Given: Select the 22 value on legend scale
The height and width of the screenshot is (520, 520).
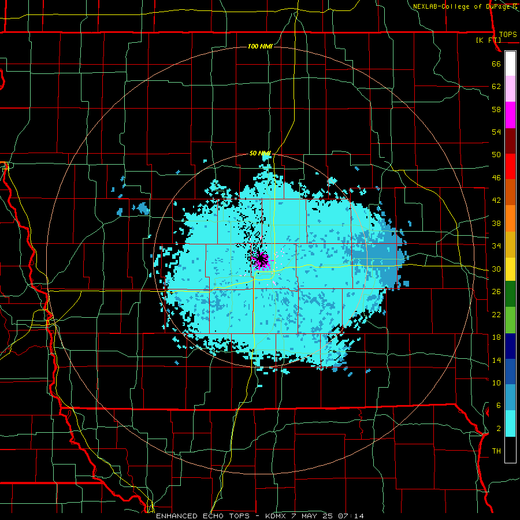Looking at the screenshot, I should 496,314.
